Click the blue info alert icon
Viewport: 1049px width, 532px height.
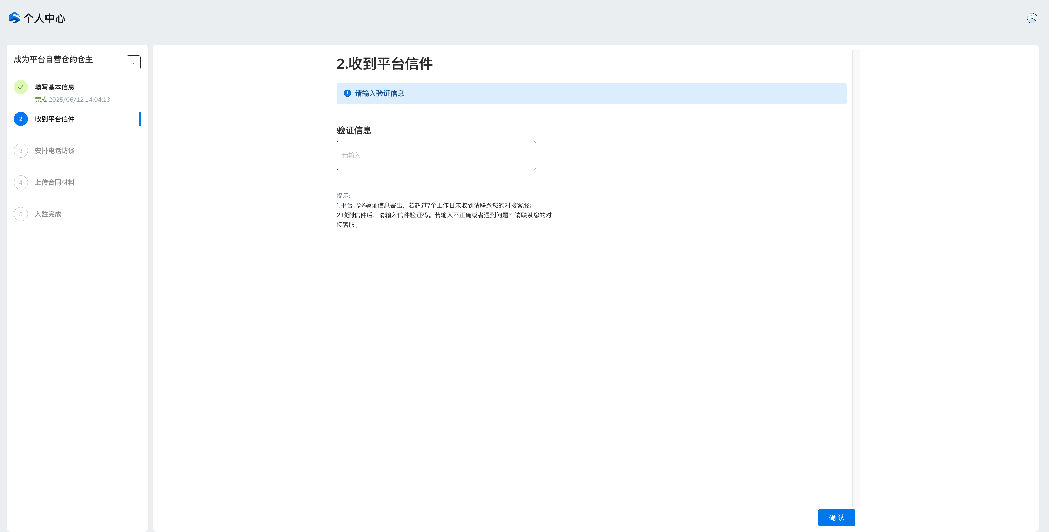[x=347, y=93]
